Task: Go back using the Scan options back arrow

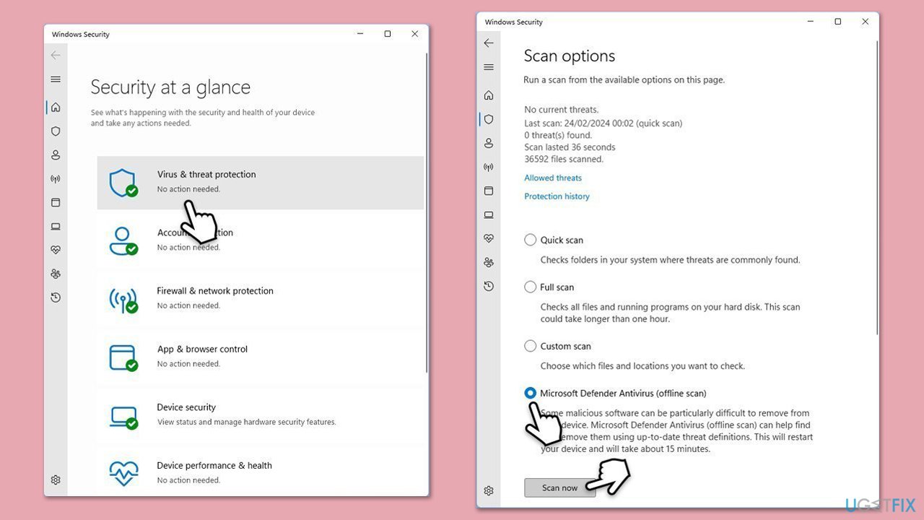Action: coord(489,43)
